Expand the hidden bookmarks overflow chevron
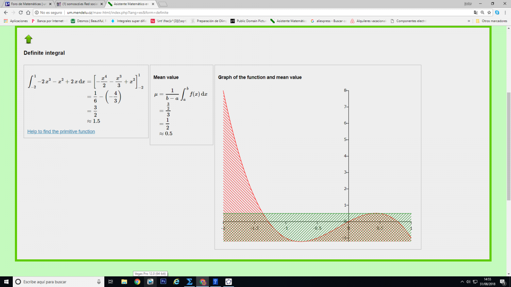 tap(469, 21)
